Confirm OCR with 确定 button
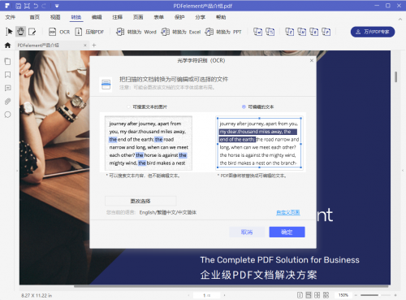 tap(287, 232)
